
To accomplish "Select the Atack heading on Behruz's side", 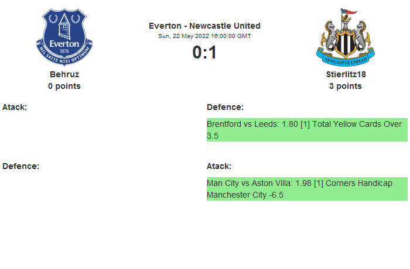I will 15,107.
